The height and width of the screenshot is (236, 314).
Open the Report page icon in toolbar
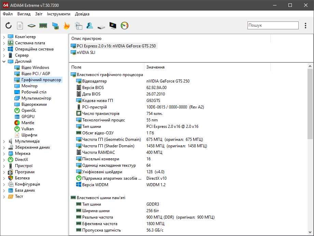tap(20, 26)
